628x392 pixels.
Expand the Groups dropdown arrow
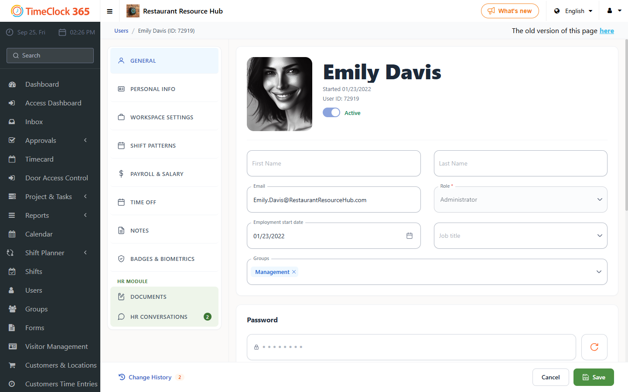click(x=599, y=272)
